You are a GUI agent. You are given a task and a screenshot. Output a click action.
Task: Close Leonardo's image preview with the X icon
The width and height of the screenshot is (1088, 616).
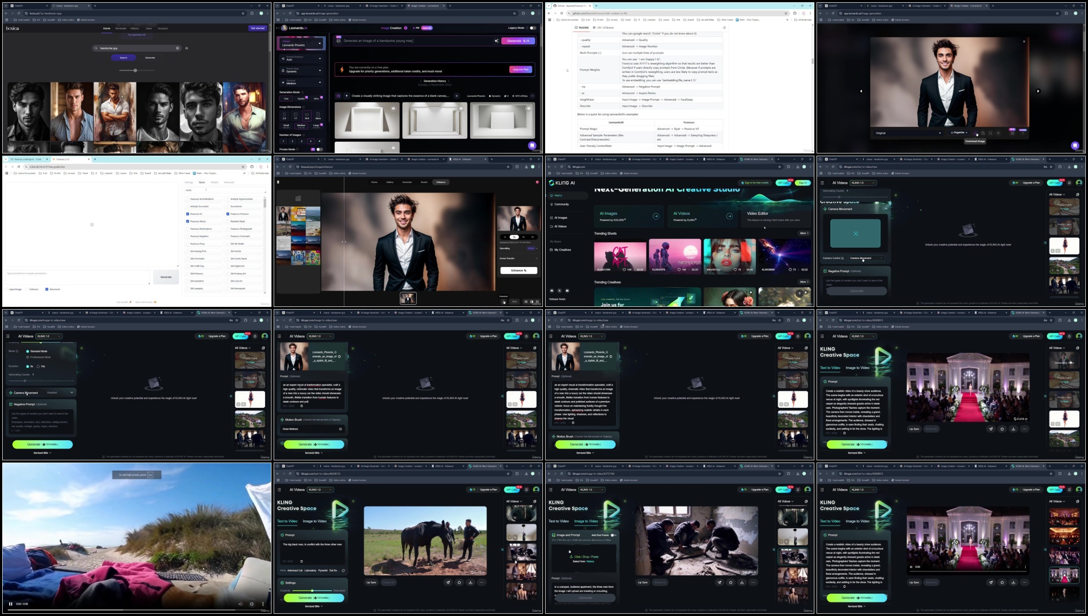(1024, 42)
